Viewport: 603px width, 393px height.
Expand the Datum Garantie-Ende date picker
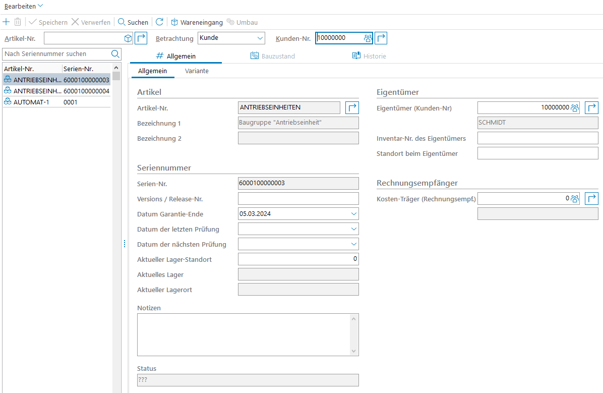point(353,214)
